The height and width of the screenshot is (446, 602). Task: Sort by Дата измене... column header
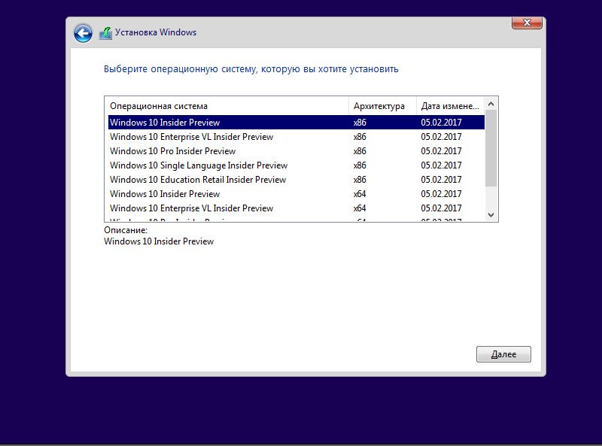[450, 106]
